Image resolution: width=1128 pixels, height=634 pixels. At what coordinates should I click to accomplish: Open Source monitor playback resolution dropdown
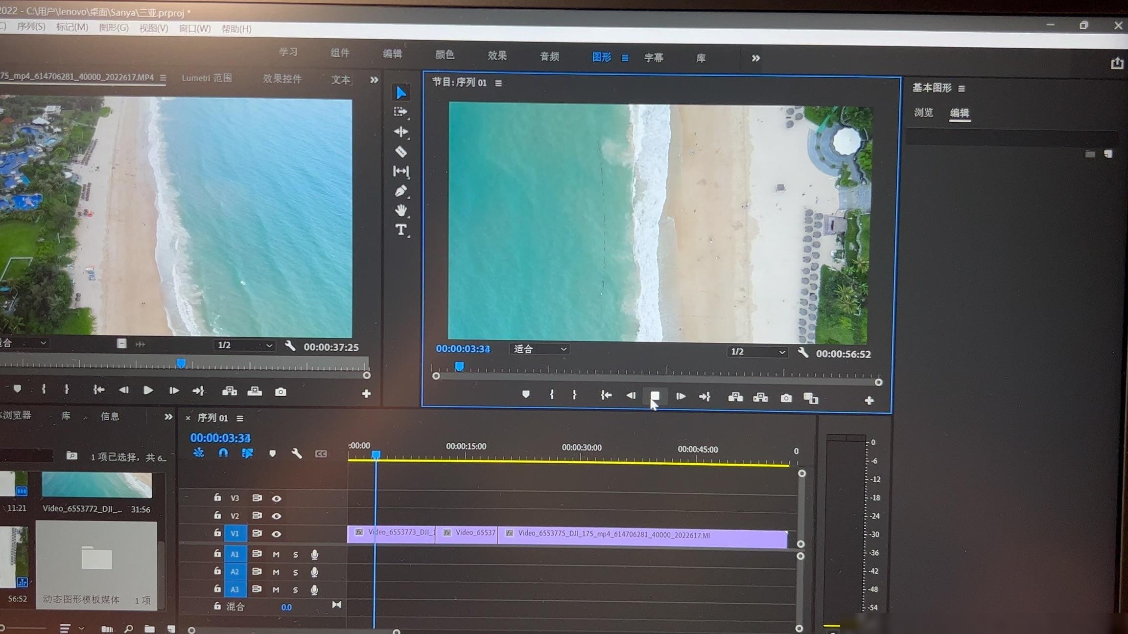coord(244,345)
